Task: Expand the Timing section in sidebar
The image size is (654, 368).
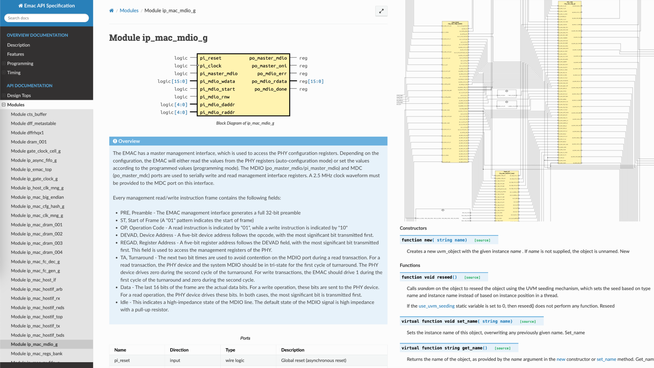Action: coord(4,72)
